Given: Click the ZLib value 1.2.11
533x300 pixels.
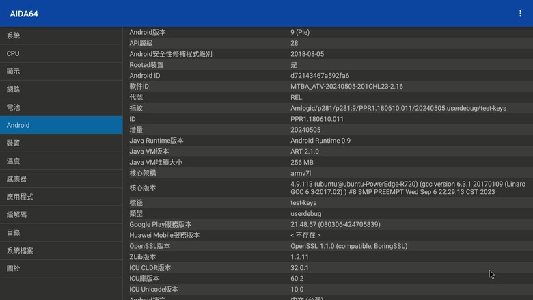Looking at the screenshot, I should click(x=299, y=257).
